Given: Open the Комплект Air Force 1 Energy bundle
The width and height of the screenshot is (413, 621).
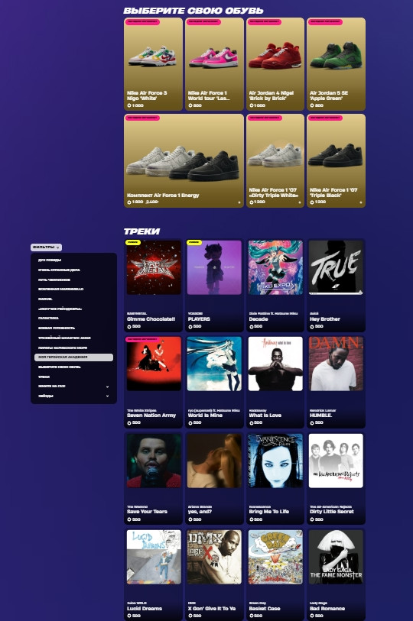Looking at the screenshot, I should point(184,161).
